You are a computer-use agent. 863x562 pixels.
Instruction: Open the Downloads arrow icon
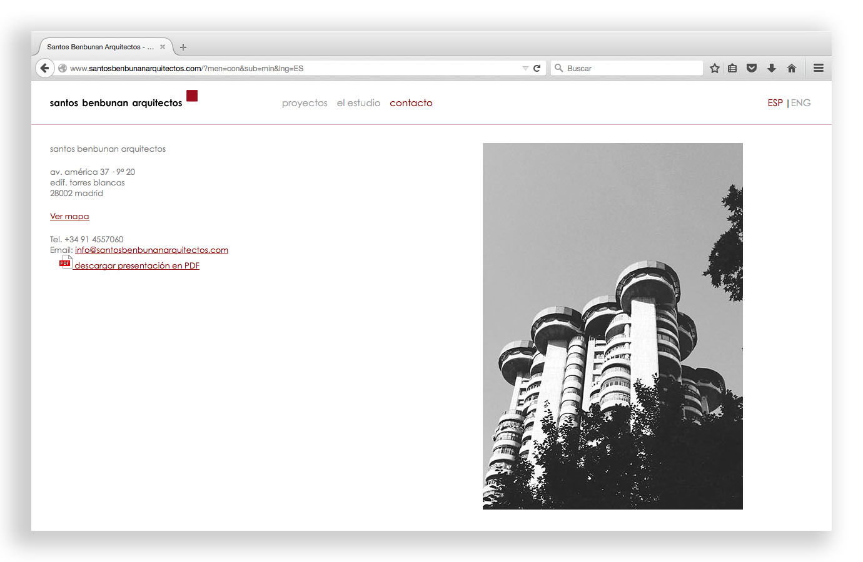click(771, 68)
